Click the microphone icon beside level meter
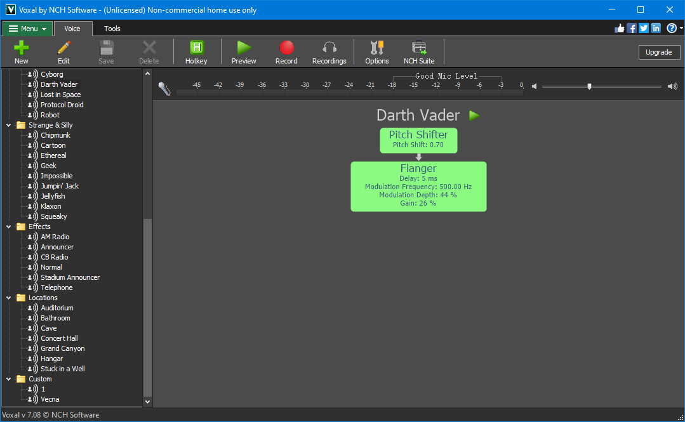This screenshot has height=422, width=685. click(x=164, y=89)
